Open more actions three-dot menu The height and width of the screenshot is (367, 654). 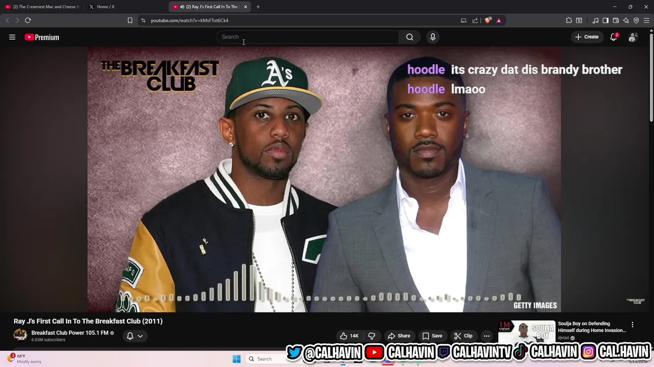pyautogui.click(x=486, y=336)
